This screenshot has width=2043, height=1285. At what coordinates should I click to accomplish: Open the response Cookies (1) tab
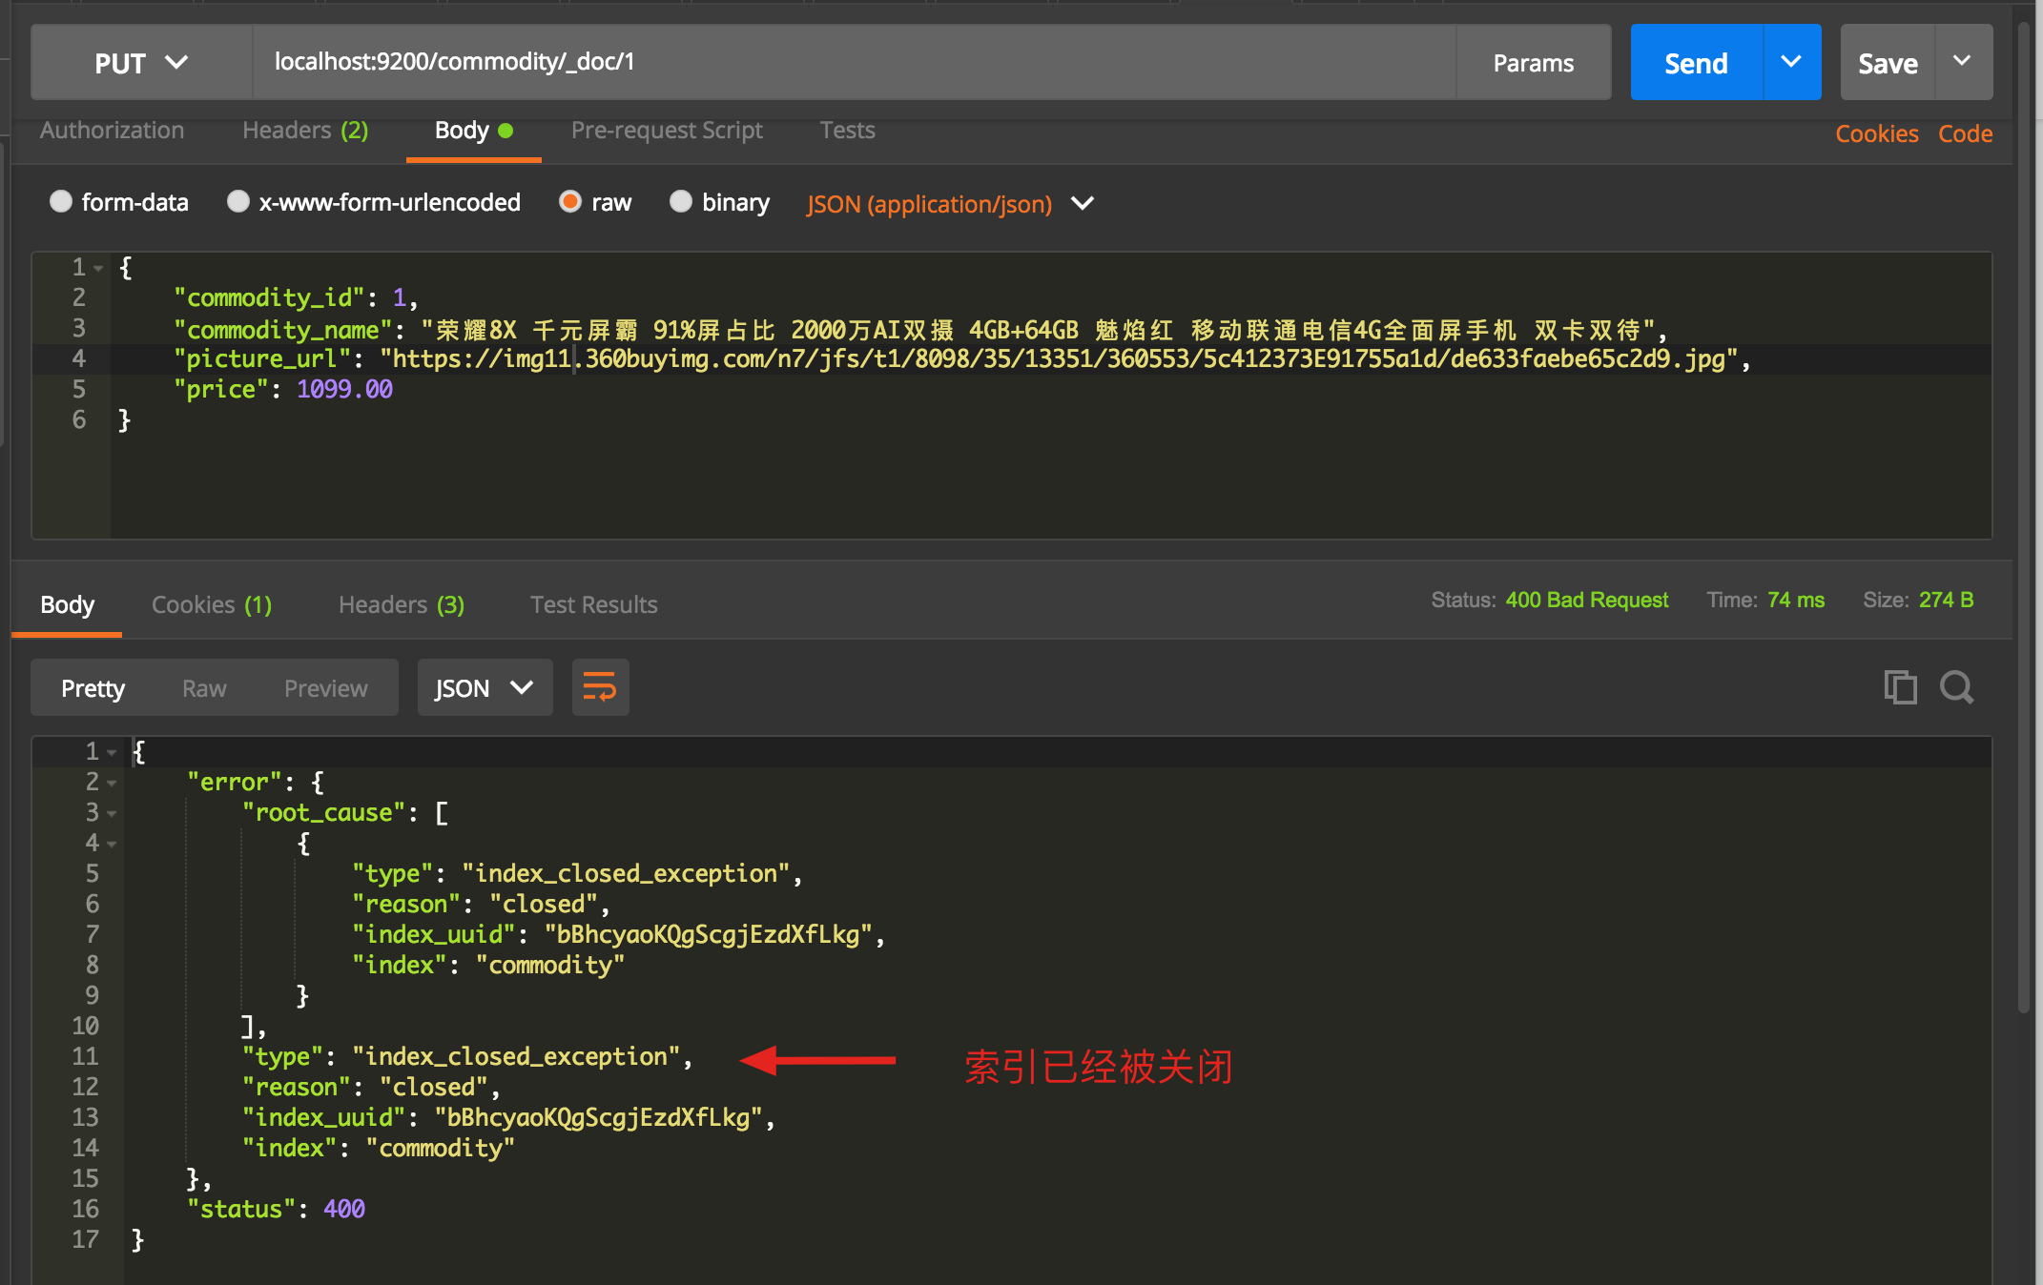pos(212,604)
